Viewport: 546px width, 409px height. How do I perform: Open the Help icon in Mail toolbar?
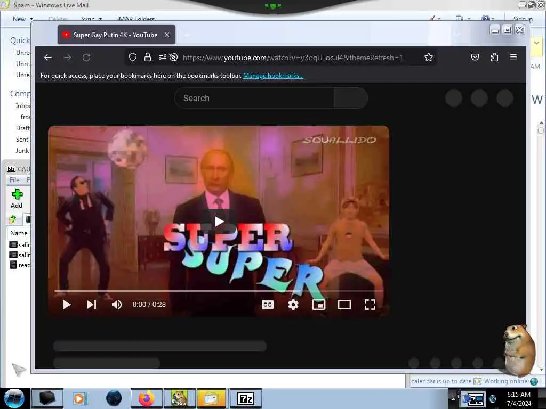tap(486, 19)
